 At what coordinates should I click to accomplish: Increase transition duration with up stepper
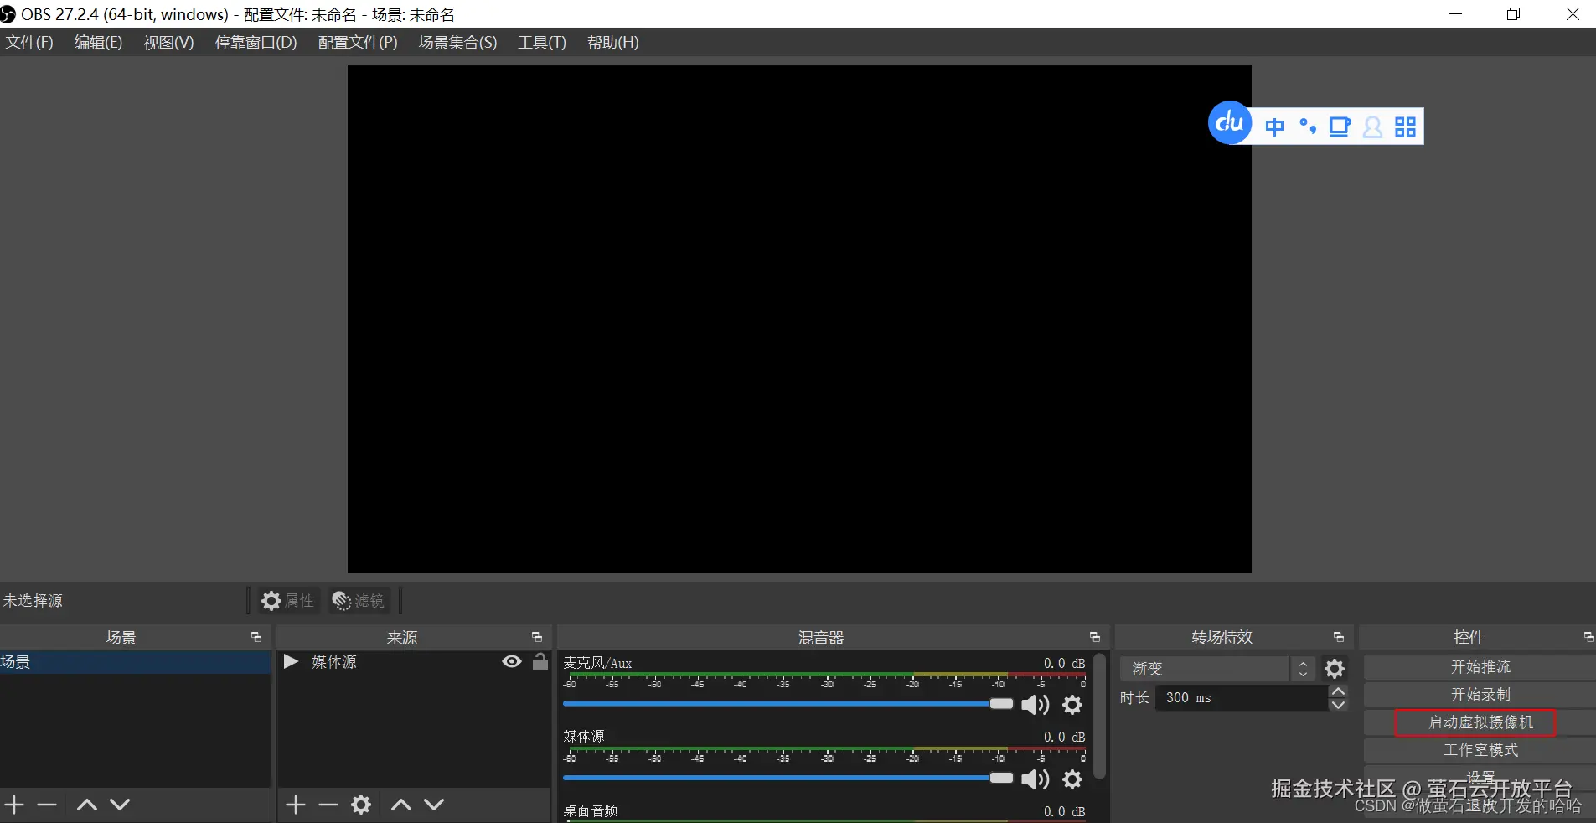(1339, 691)
